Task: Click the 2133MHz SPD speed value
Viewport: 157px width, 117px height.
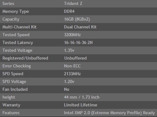Action: click(x=72, y=74)
